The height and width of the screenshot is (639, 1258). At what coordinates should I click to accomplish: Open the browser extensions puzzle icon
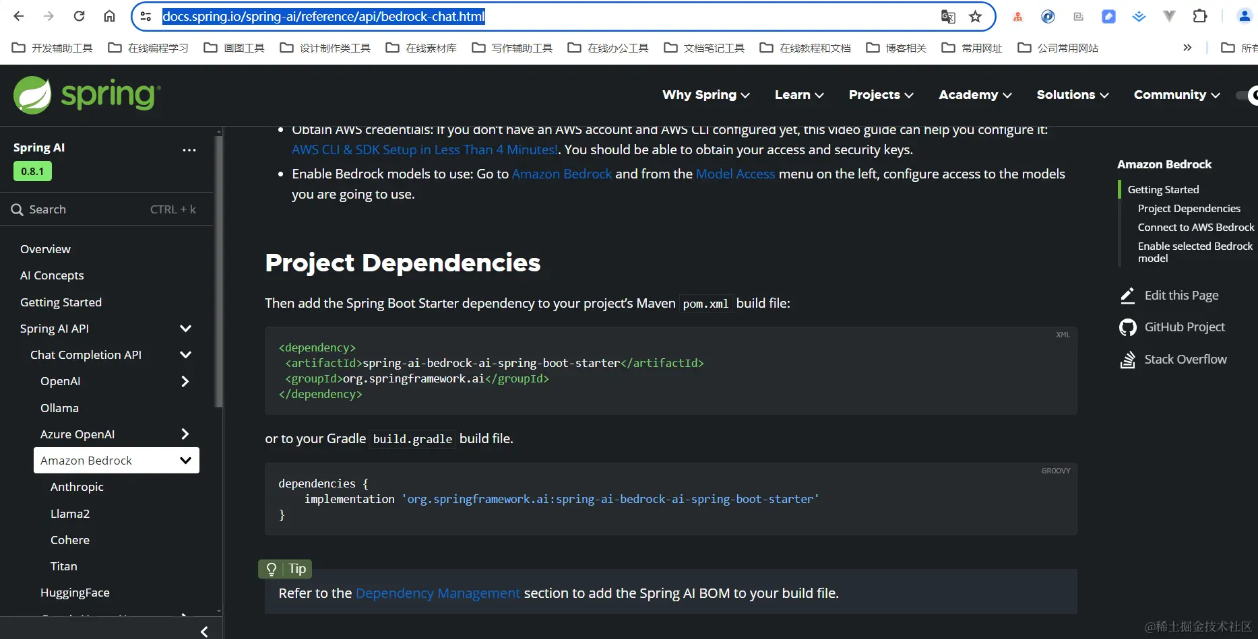[1200, 16]
